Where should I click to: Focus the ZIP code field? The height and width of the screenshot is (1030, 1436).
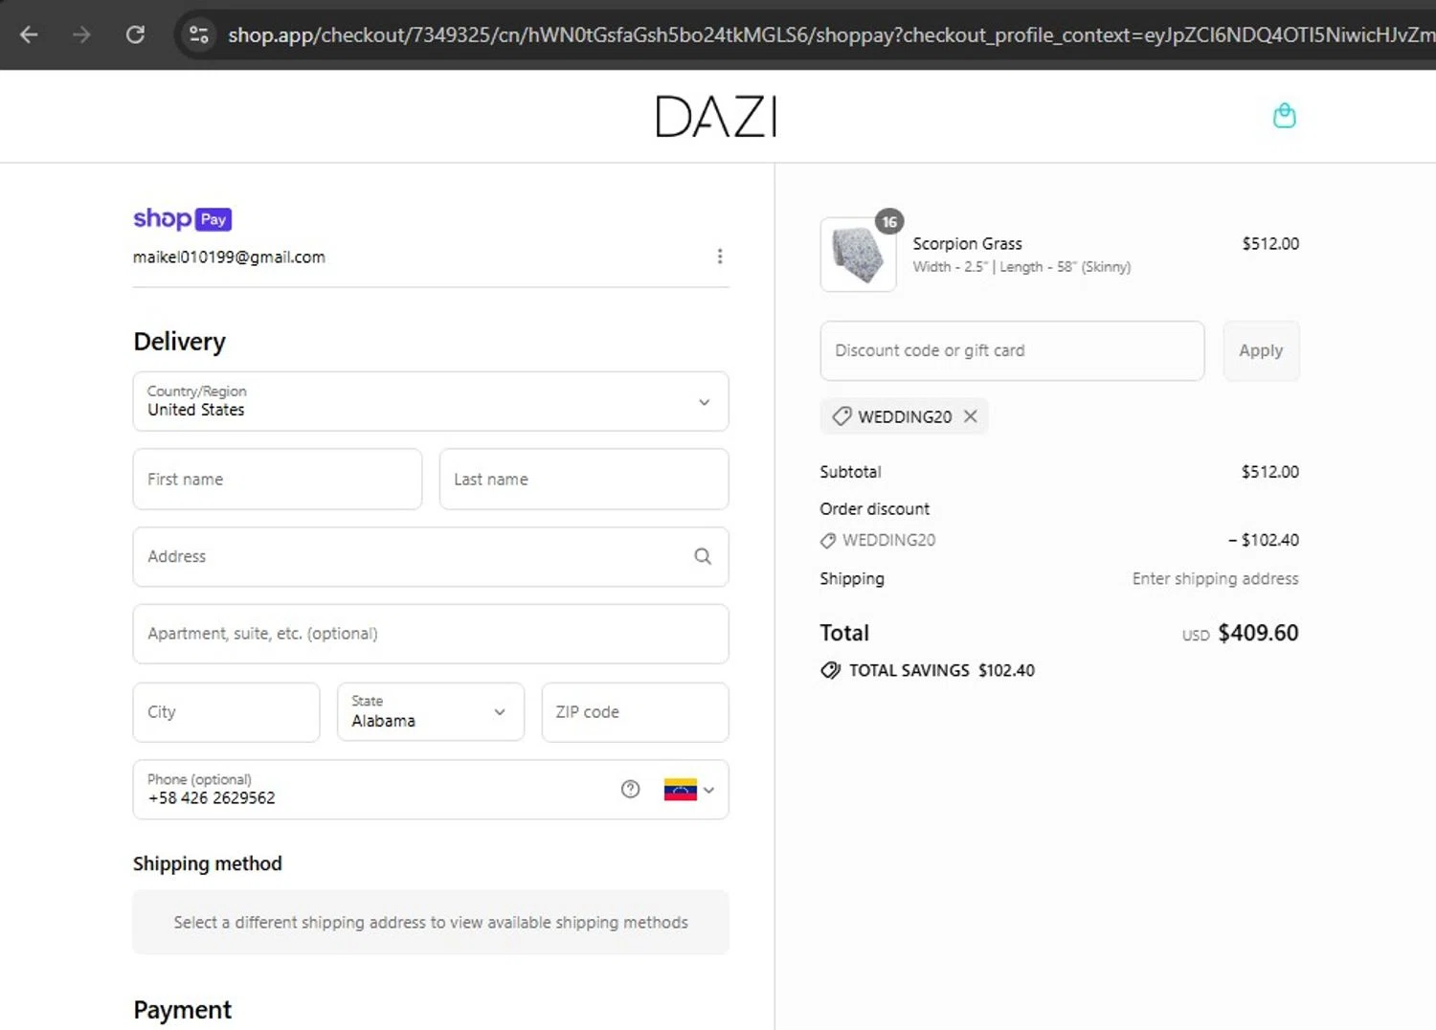635,712
